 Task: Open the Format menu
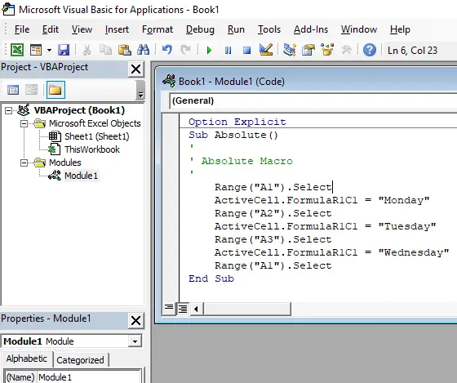tap(158, 29)
